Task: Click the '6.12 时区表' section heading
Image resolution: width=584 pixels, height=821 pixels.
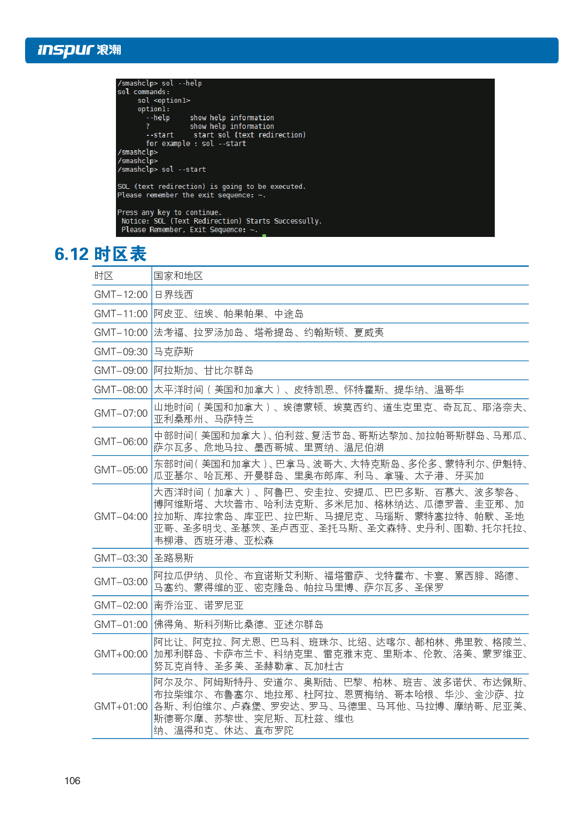Action: (x=100, y=254)
